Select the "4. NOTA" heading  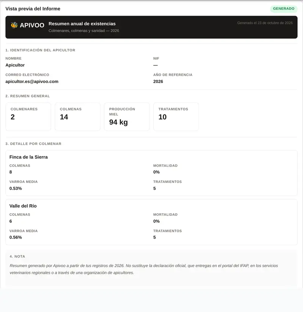tap(17, 256)
